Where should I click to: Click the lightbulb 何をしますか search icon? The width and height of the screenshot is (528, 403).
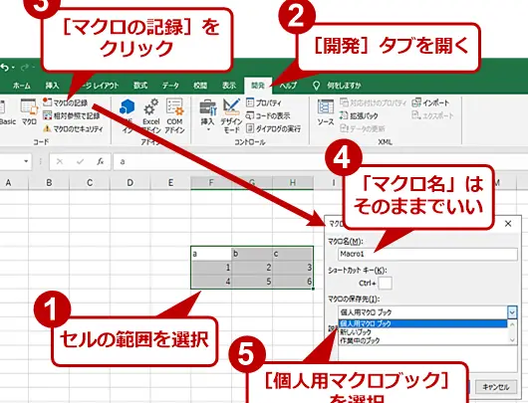pyautogui.click(x=316, y=86)
